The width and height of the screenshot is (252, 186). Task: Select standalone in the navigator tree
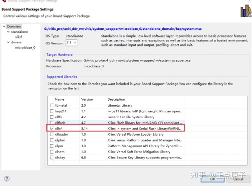[19, 32]
